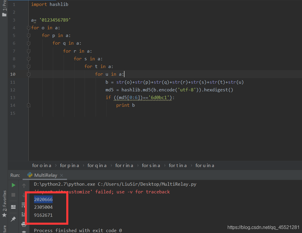Click the 'md5[0:6]' slice expression
This screenshot has width=302, height=233.
point(129,98)
